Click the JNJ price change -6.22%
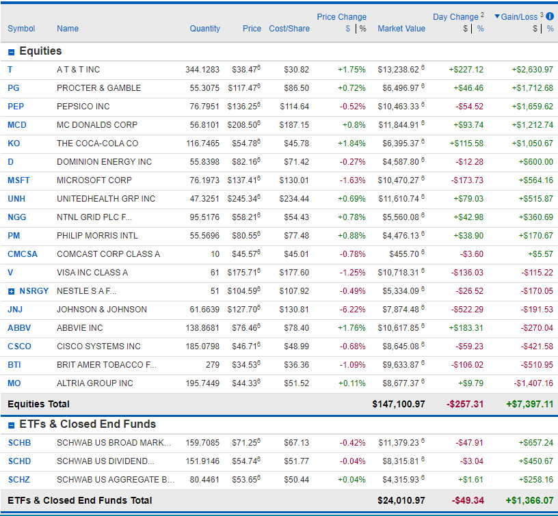 (352, 310)
